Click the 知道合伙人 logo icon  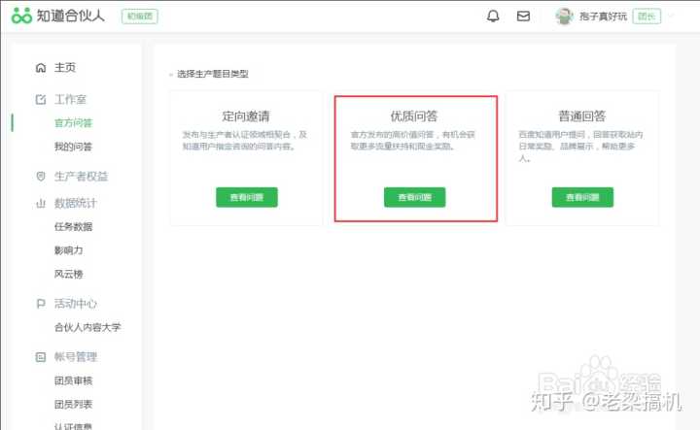(x=21, y=17)
